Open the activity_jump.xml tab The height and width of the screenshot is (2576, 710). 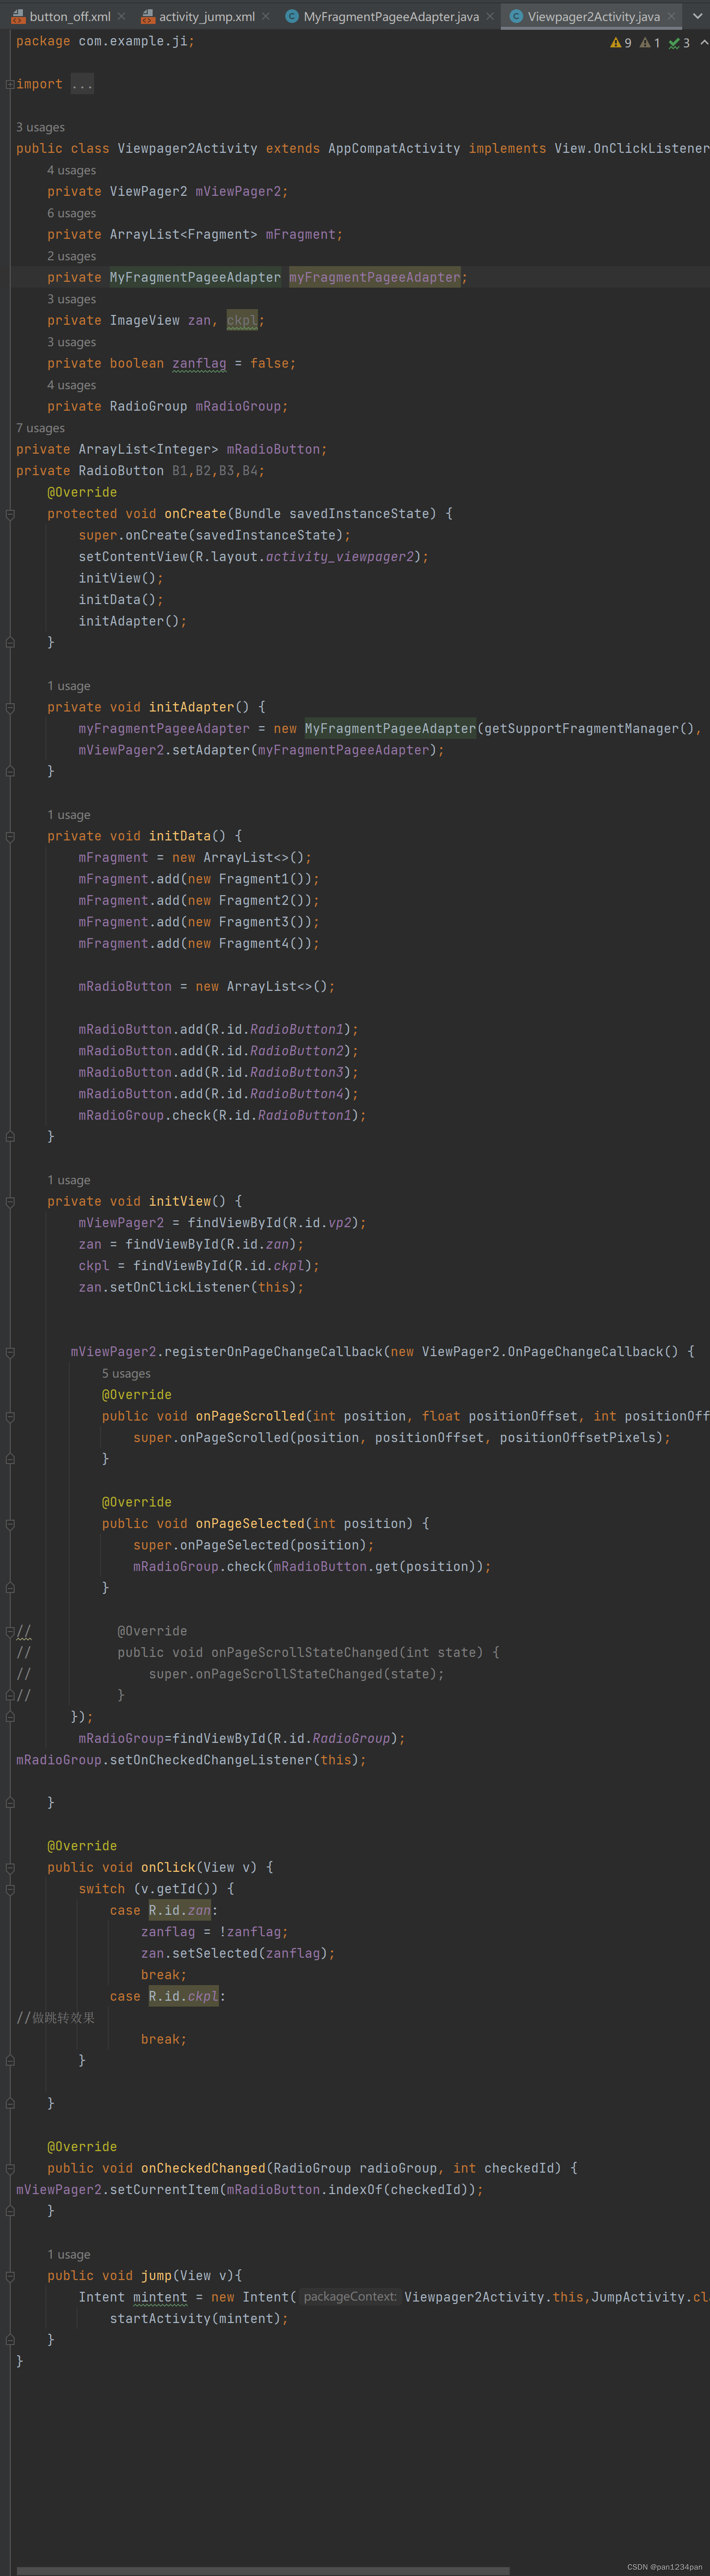pyautogui.click(x=206, y=16)
